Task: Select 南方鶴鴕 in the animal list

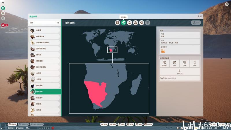Action: pyautogui.click(x=45, y=86)
